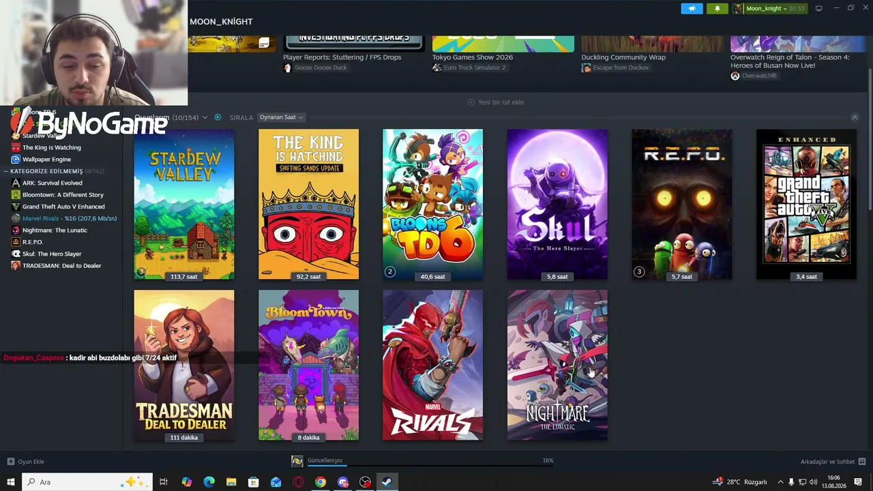Open the Overwatch Reign of Talon news

(x=790, y=61)
